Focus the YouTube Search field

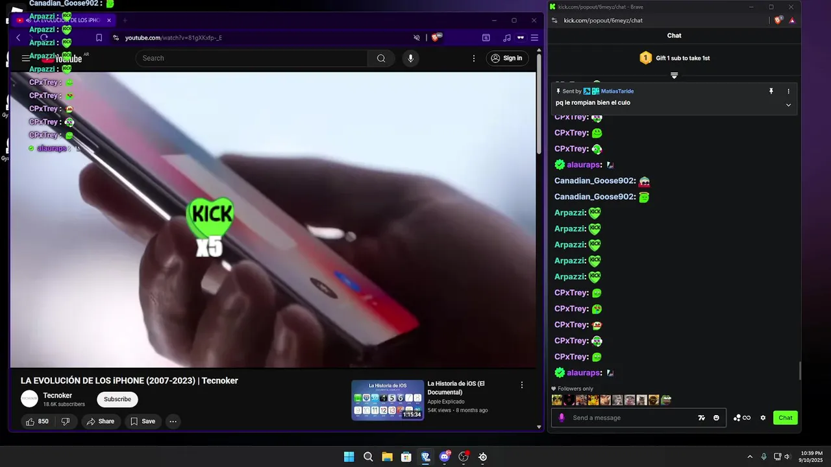click(x=252, y=58)
